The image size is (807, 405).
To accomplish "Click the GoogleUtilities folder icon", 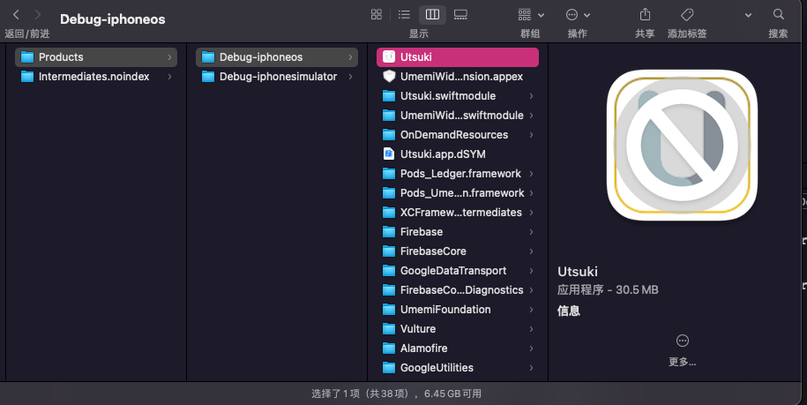I will [389, 368].
